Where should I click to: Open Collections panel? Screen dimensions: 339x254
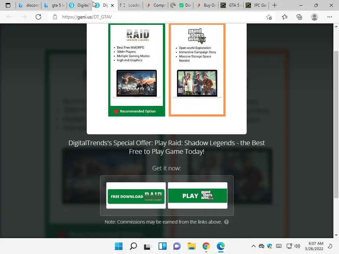299,17
